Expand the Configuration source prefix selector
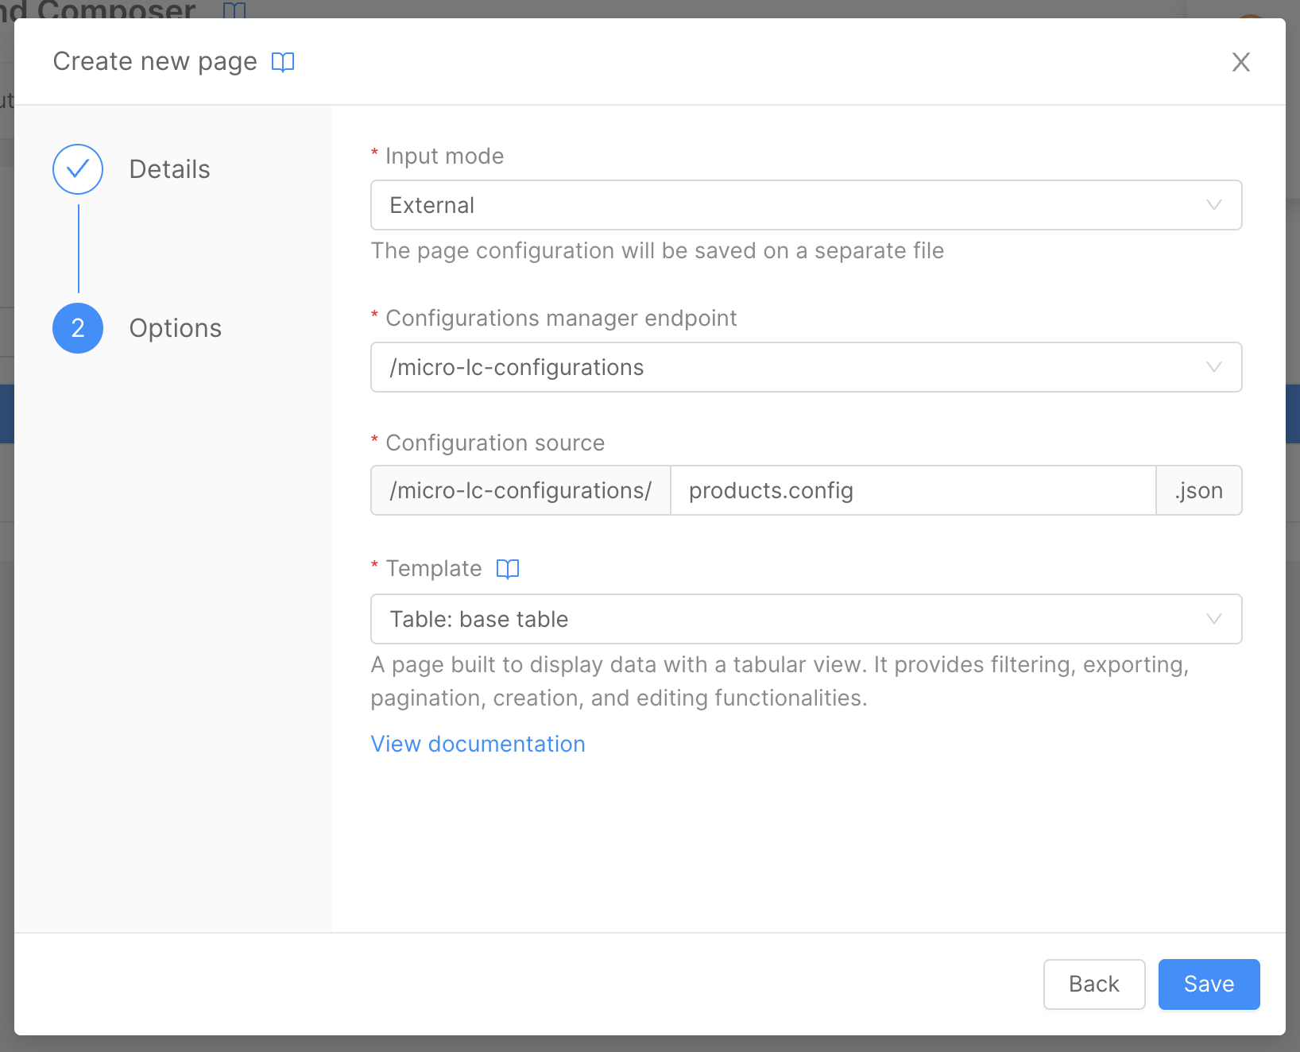 [x=520, y=490]
